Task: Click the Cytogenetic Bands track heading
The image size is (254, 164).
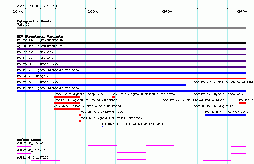Action: point(34,21)
